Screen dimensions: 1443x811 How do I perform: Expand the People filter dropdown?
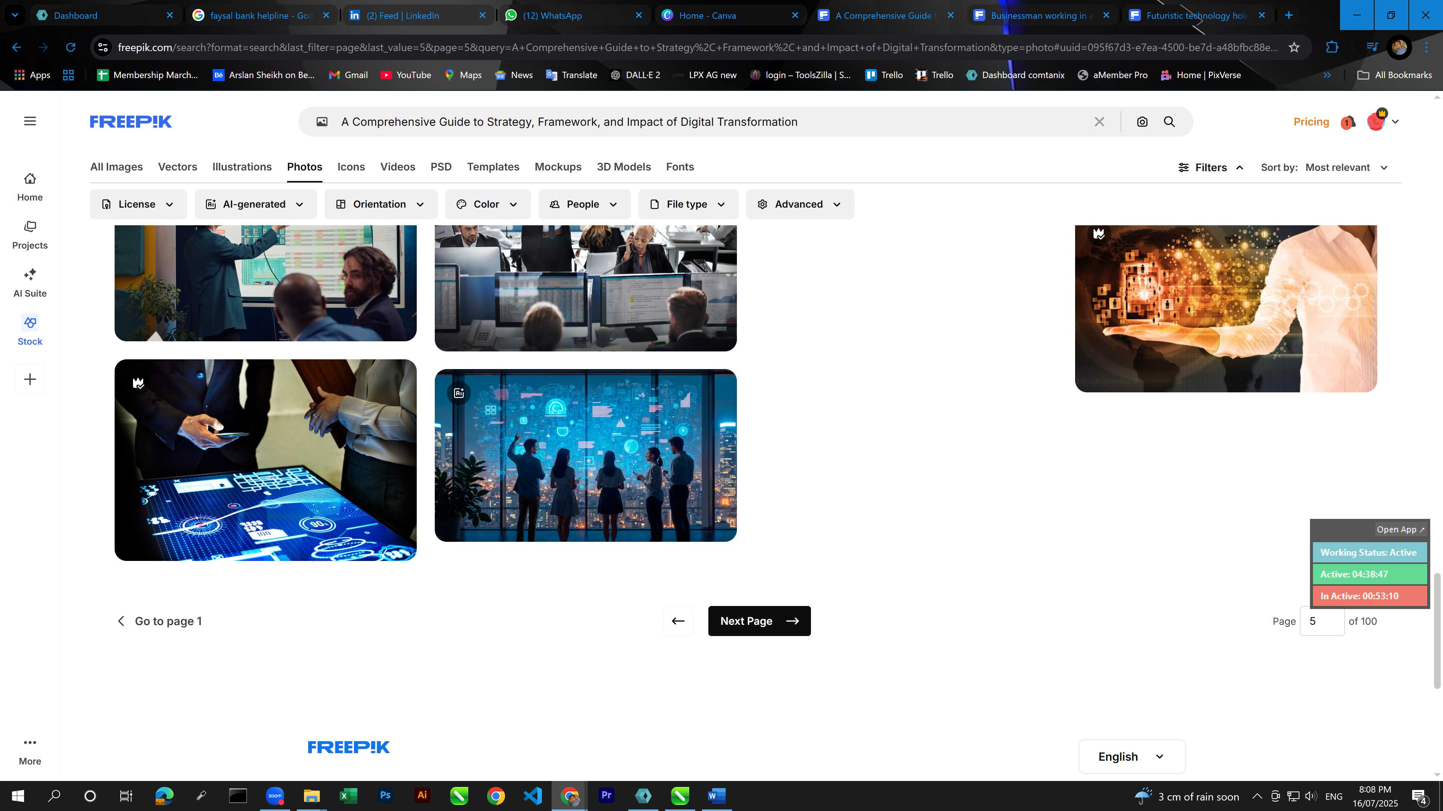(x=584, y=204)
